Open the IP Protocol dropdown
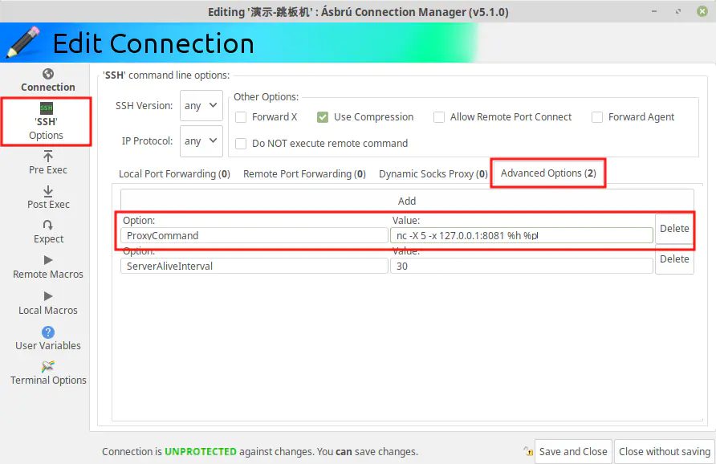Image resolution: width=716 pixels, height=464 pixels. pos(201,141)
